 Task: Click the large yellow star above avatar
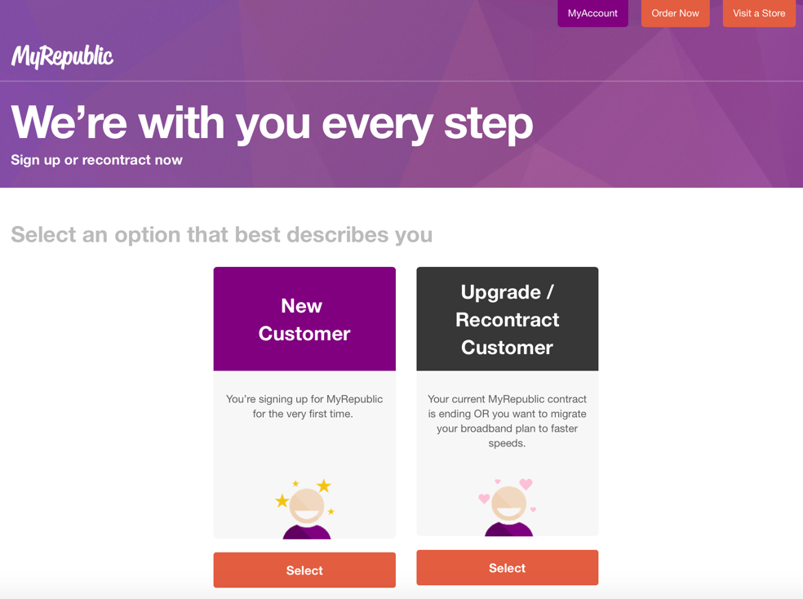(x=324, y=486)
